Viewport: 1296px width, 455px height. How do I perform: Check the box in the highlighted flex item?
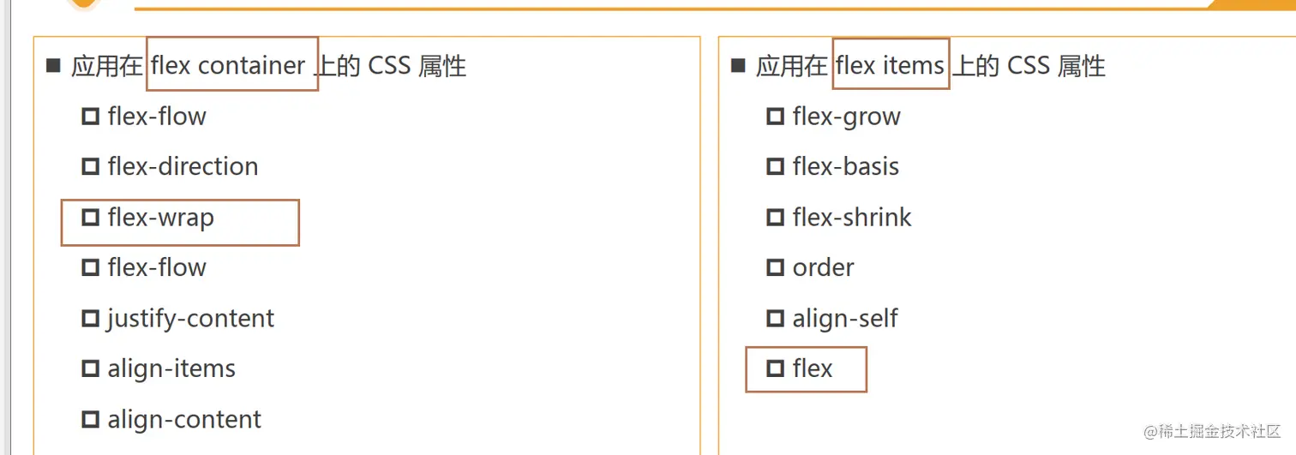coord(775,369)
